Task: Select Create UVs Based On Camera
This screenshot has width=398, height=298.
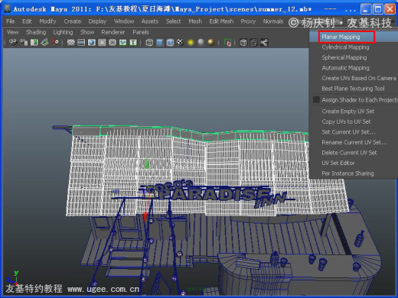Action: (x=359, y=78)
